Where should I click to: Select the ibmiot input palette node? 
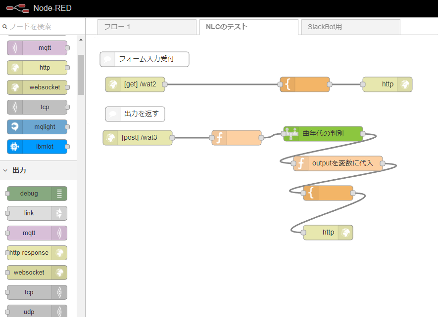pyautogui.click(x=37, y=147)
